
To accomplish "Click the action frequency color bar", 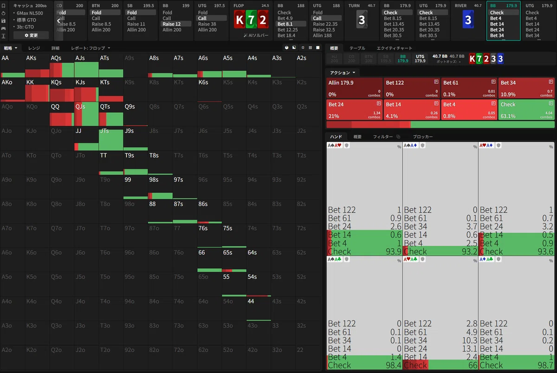I will 440,124.
